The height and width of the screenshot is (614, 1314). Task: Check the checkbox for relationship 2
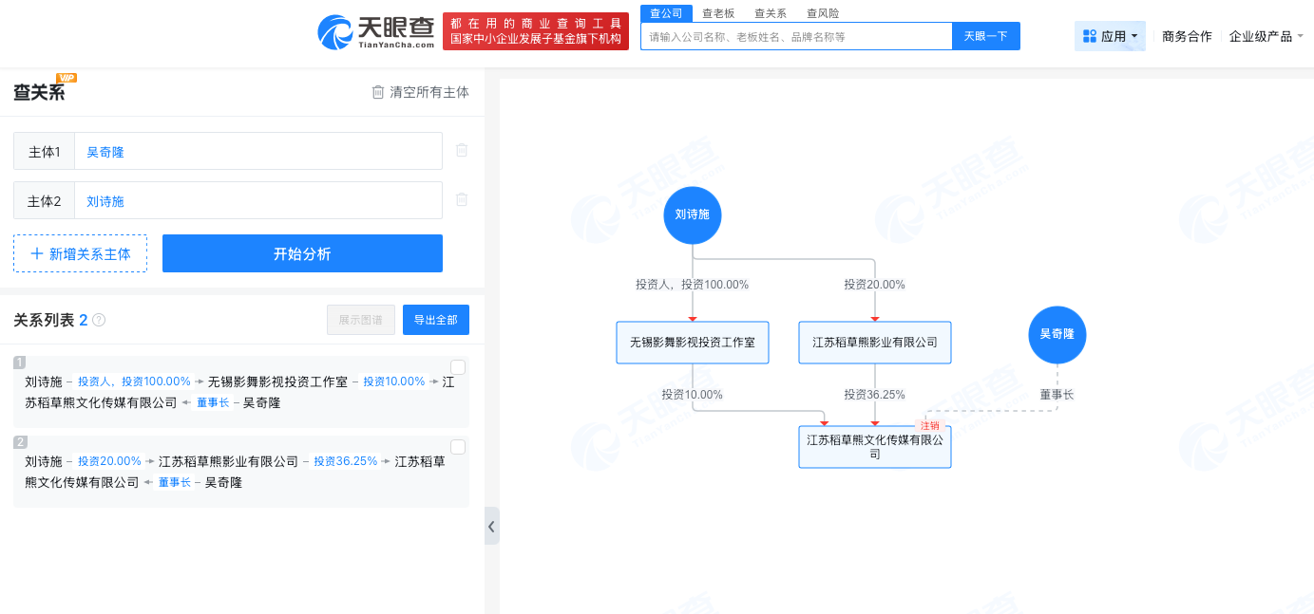coord(458,447)
